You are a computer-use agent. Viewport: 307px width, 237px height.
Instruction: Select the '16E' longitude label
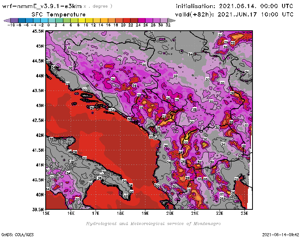point(71,213)
